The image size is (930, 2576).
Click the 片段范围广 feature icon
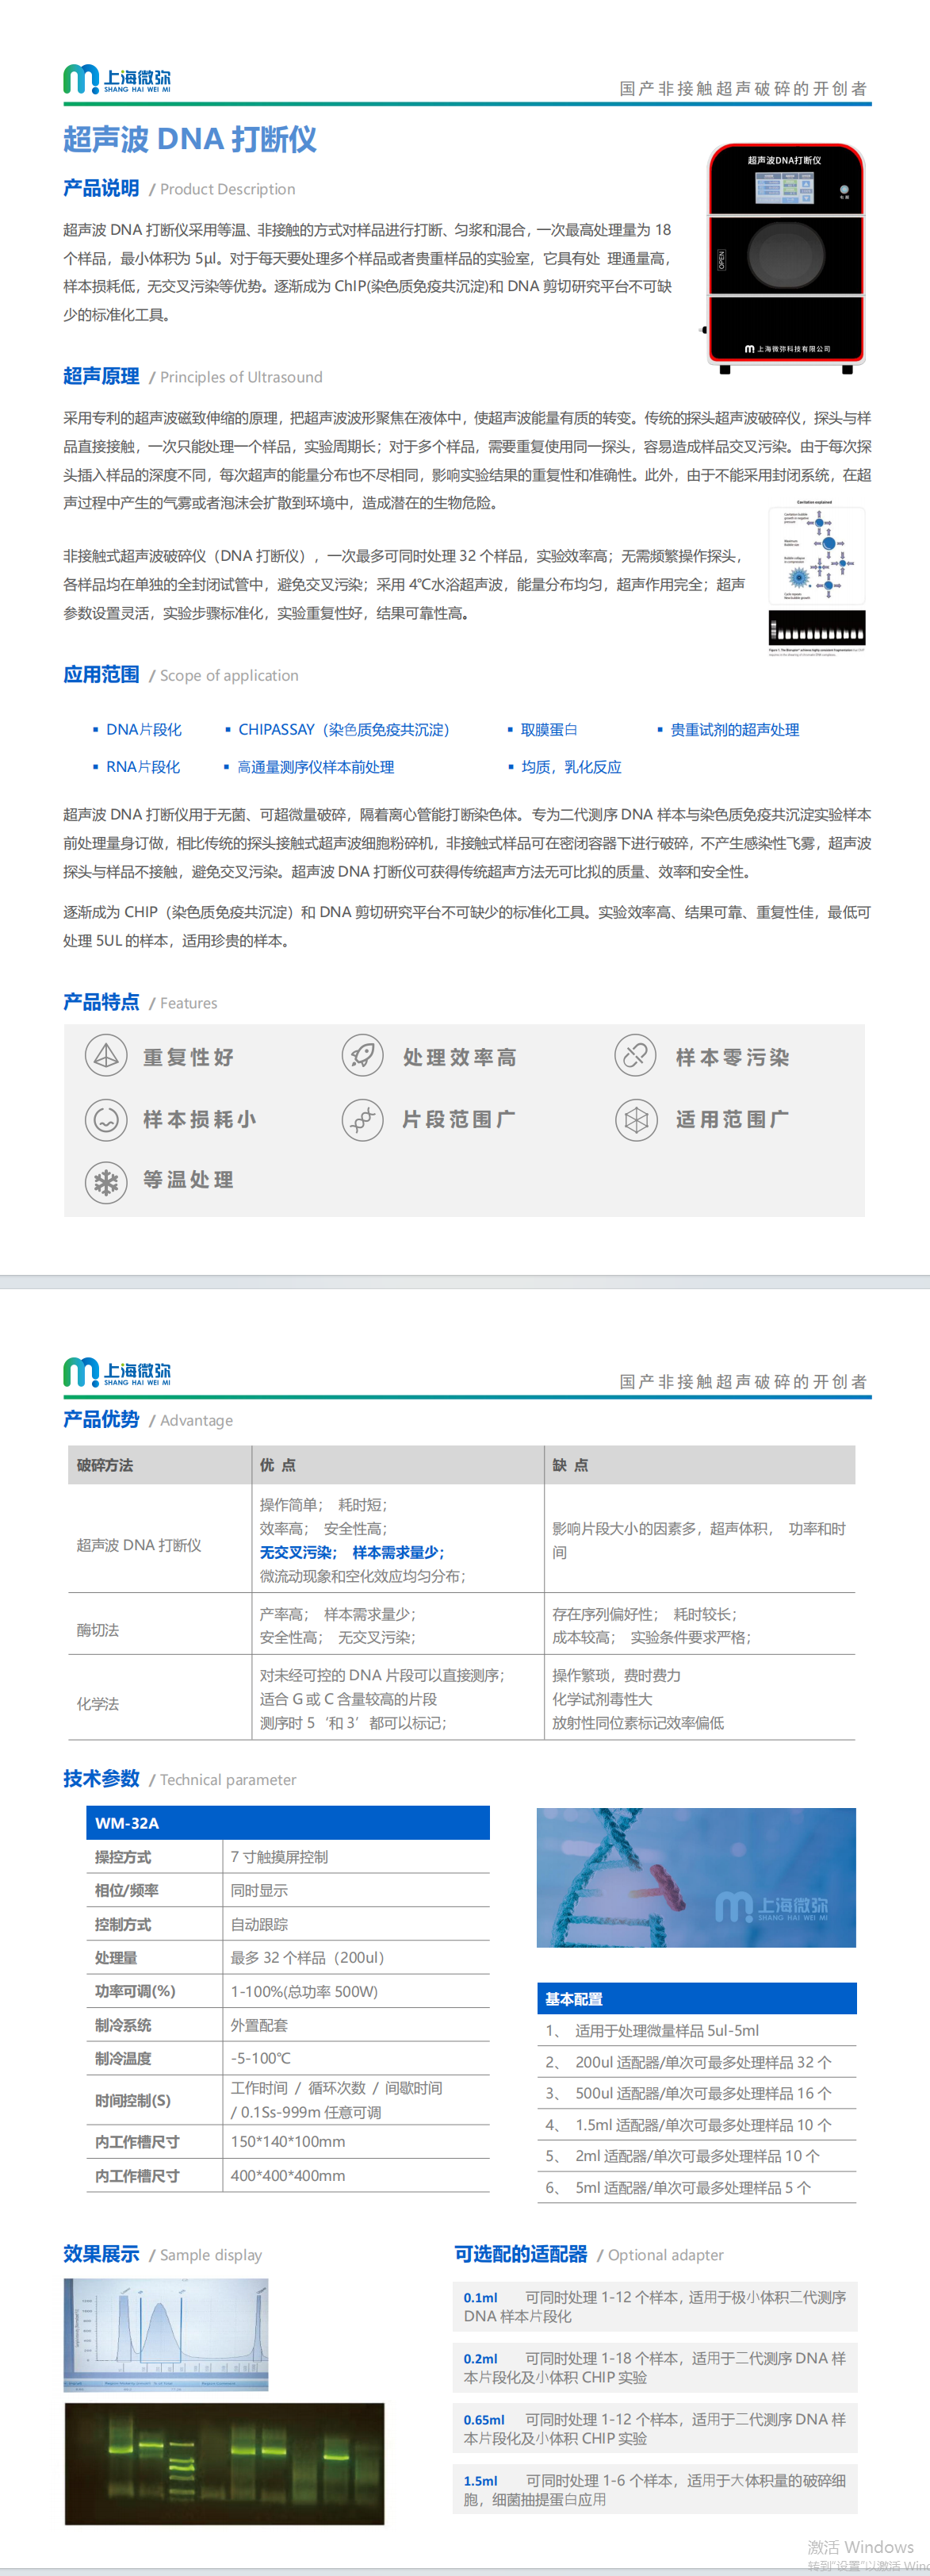[x=362, y=1119]
